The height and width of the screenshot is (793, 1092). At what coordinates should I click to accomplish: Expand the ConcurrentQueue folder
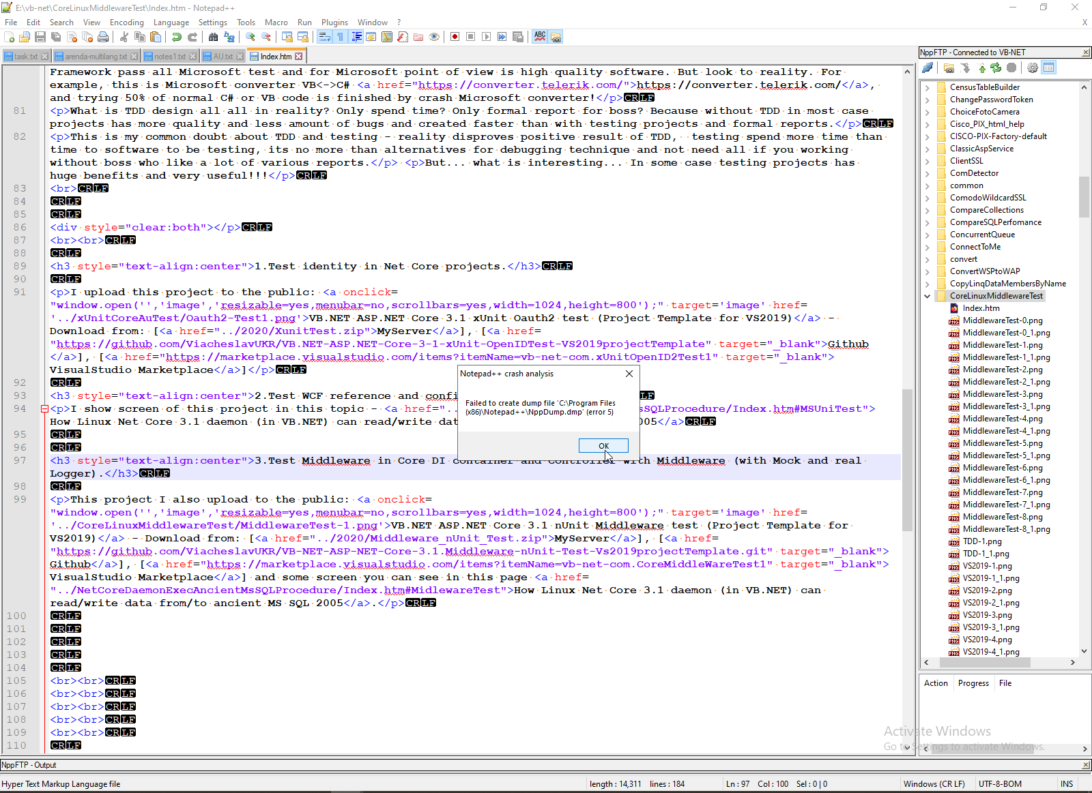927,235
